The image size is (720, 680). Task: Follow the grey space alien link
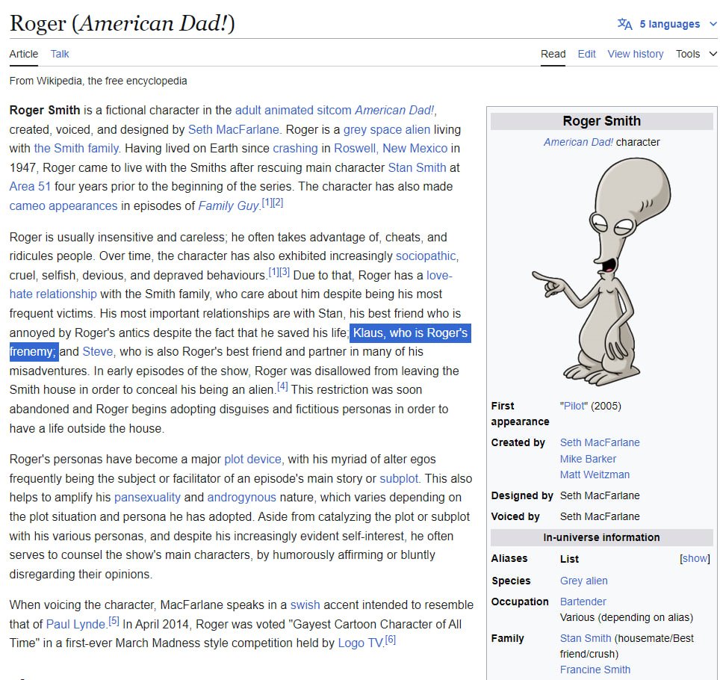(387, 129)
